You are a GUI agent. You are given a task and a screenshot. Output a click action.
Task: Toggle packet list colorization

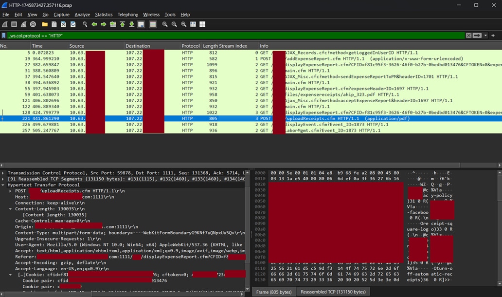pos(153,24)
